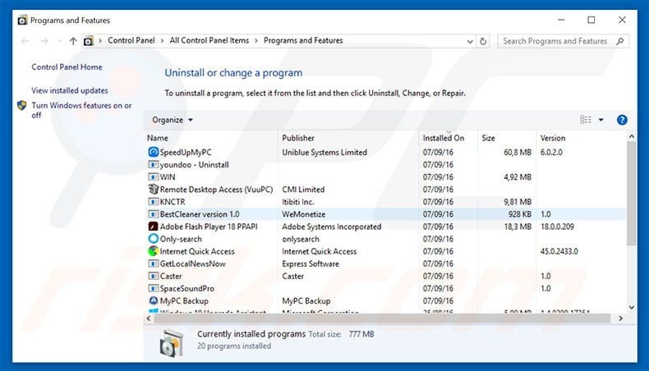649x371 pixels.
Task: Click the 60,8 MB size cell
Action: point(518,152)
